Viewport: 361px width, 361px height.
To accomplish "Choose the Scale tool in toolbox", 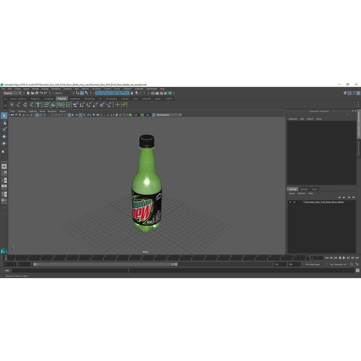I will (x=4, y=150).
